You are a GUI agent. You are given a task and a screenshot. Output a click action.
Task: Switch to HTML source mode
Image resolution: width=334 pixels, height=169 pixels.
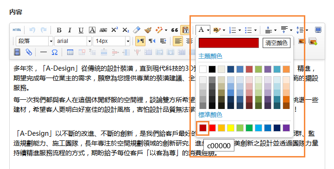17,30
